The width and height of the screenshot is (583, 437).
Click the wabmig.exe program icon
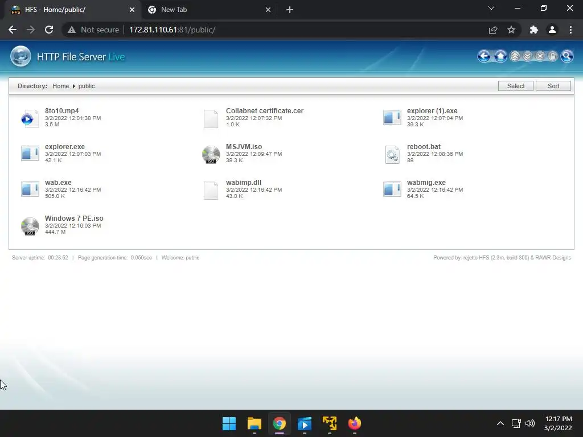pos(392,189)
